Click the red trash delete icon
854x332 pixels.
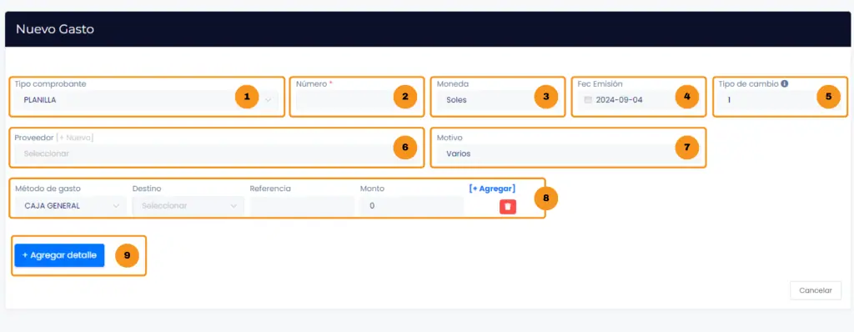coord(508,207)
